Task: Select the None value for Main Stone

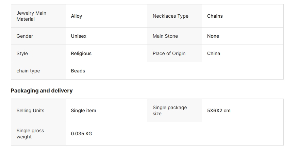Action: click(x=213, y=36)
